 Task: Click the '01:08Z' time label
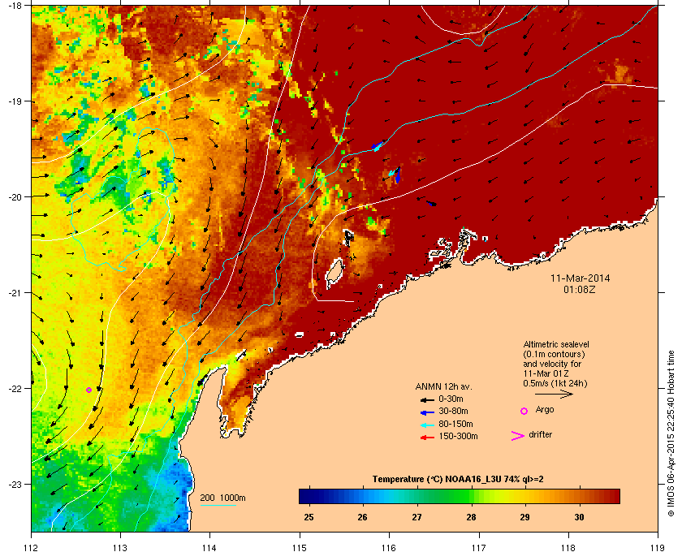pos(580,289)
